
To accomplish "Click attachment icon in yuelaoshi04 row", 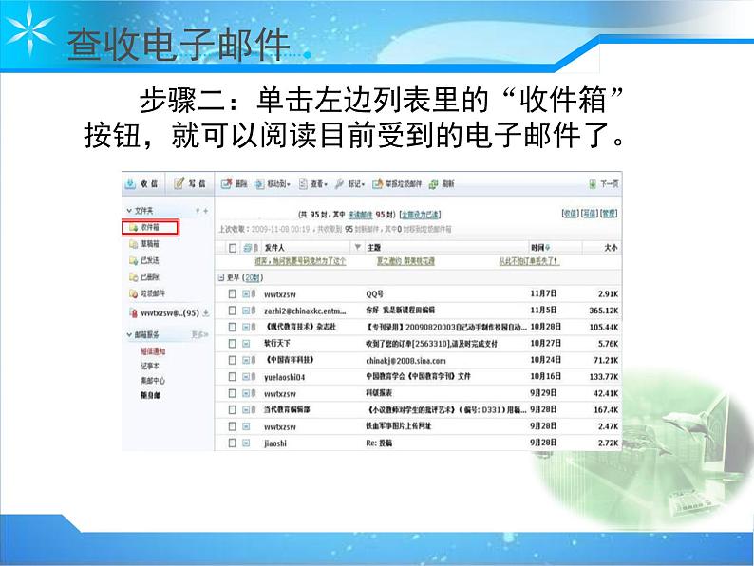I will (254, 376).
